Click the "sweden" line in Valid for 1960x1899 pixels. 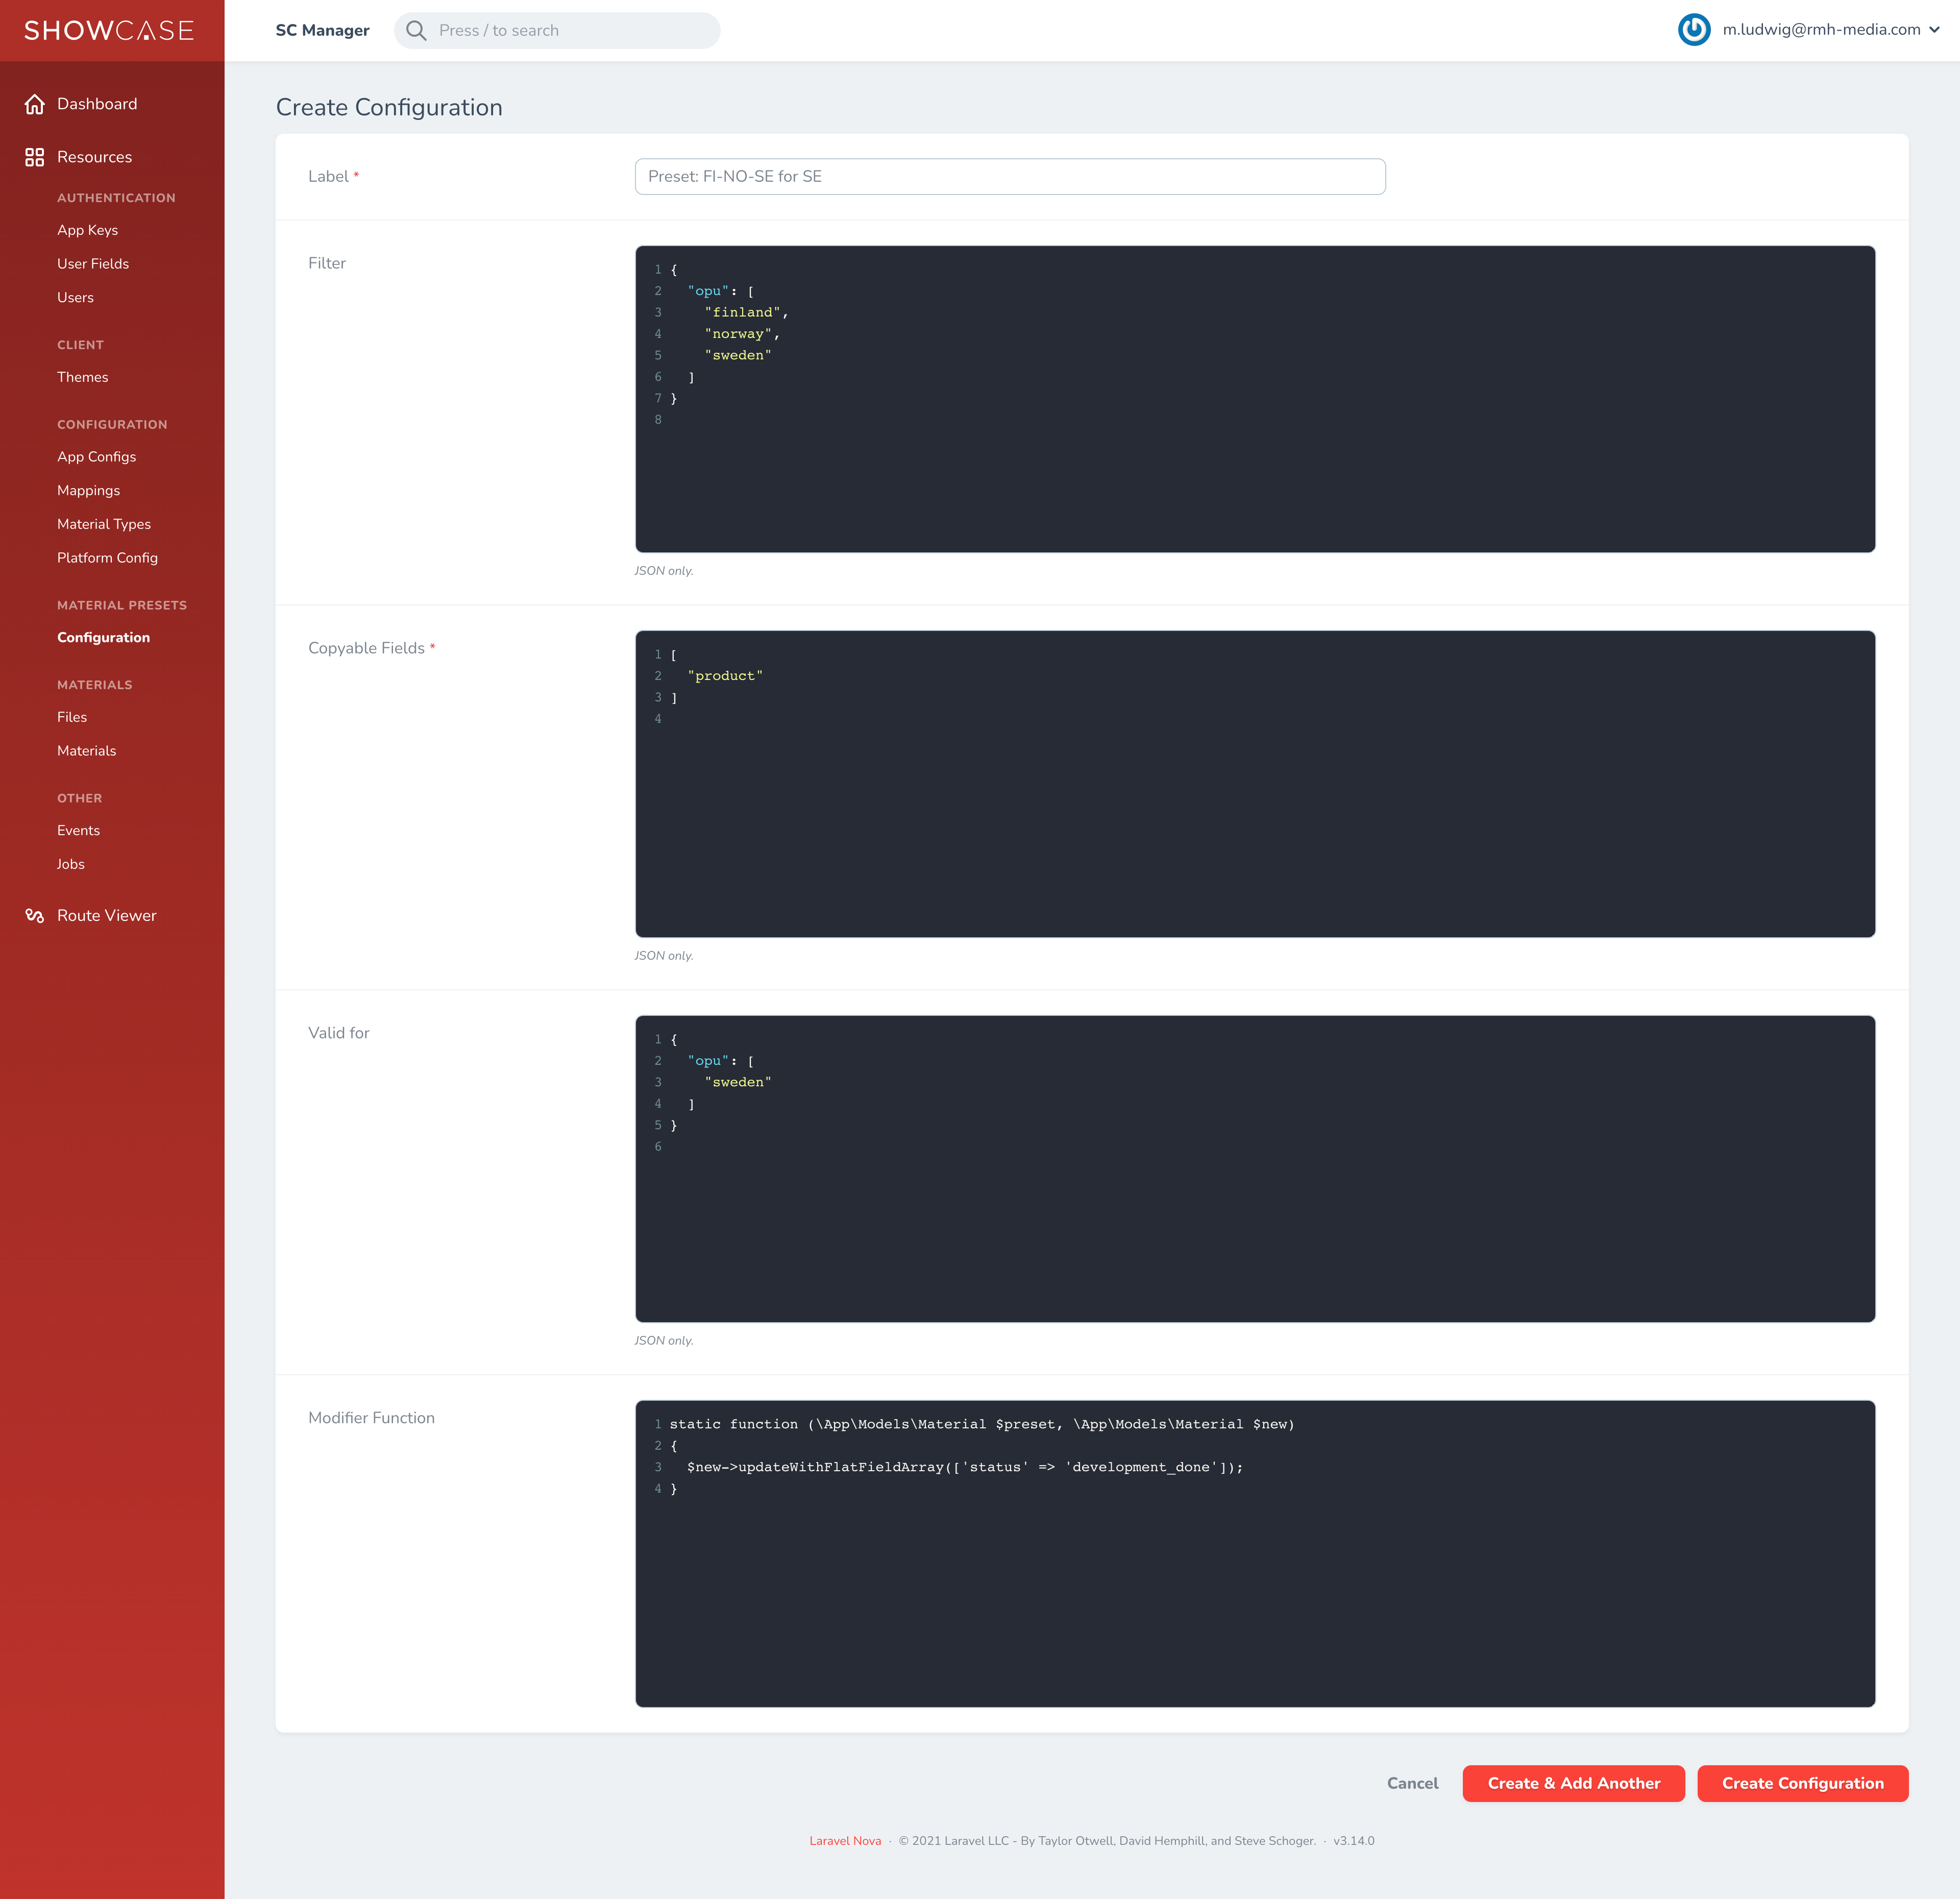tap(738, 1083)
